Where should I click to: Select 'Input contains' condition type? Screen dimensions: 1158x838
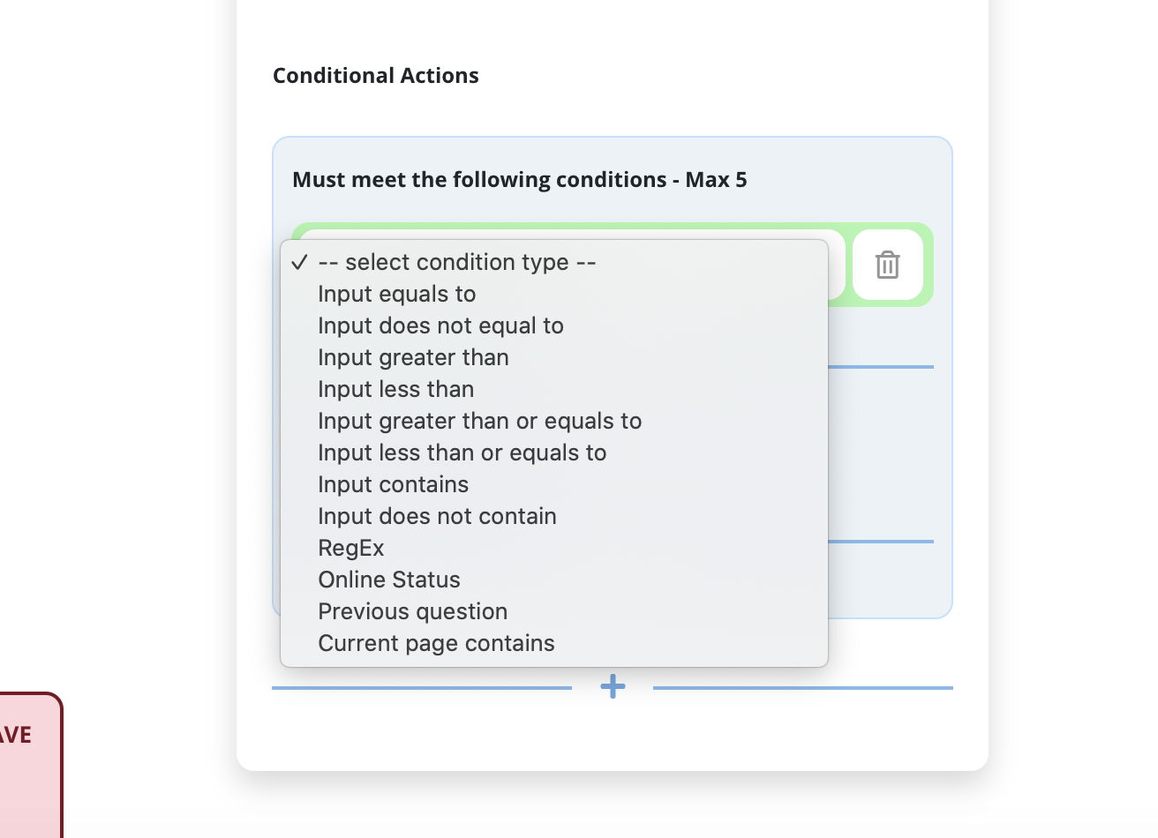coord(393,484)
